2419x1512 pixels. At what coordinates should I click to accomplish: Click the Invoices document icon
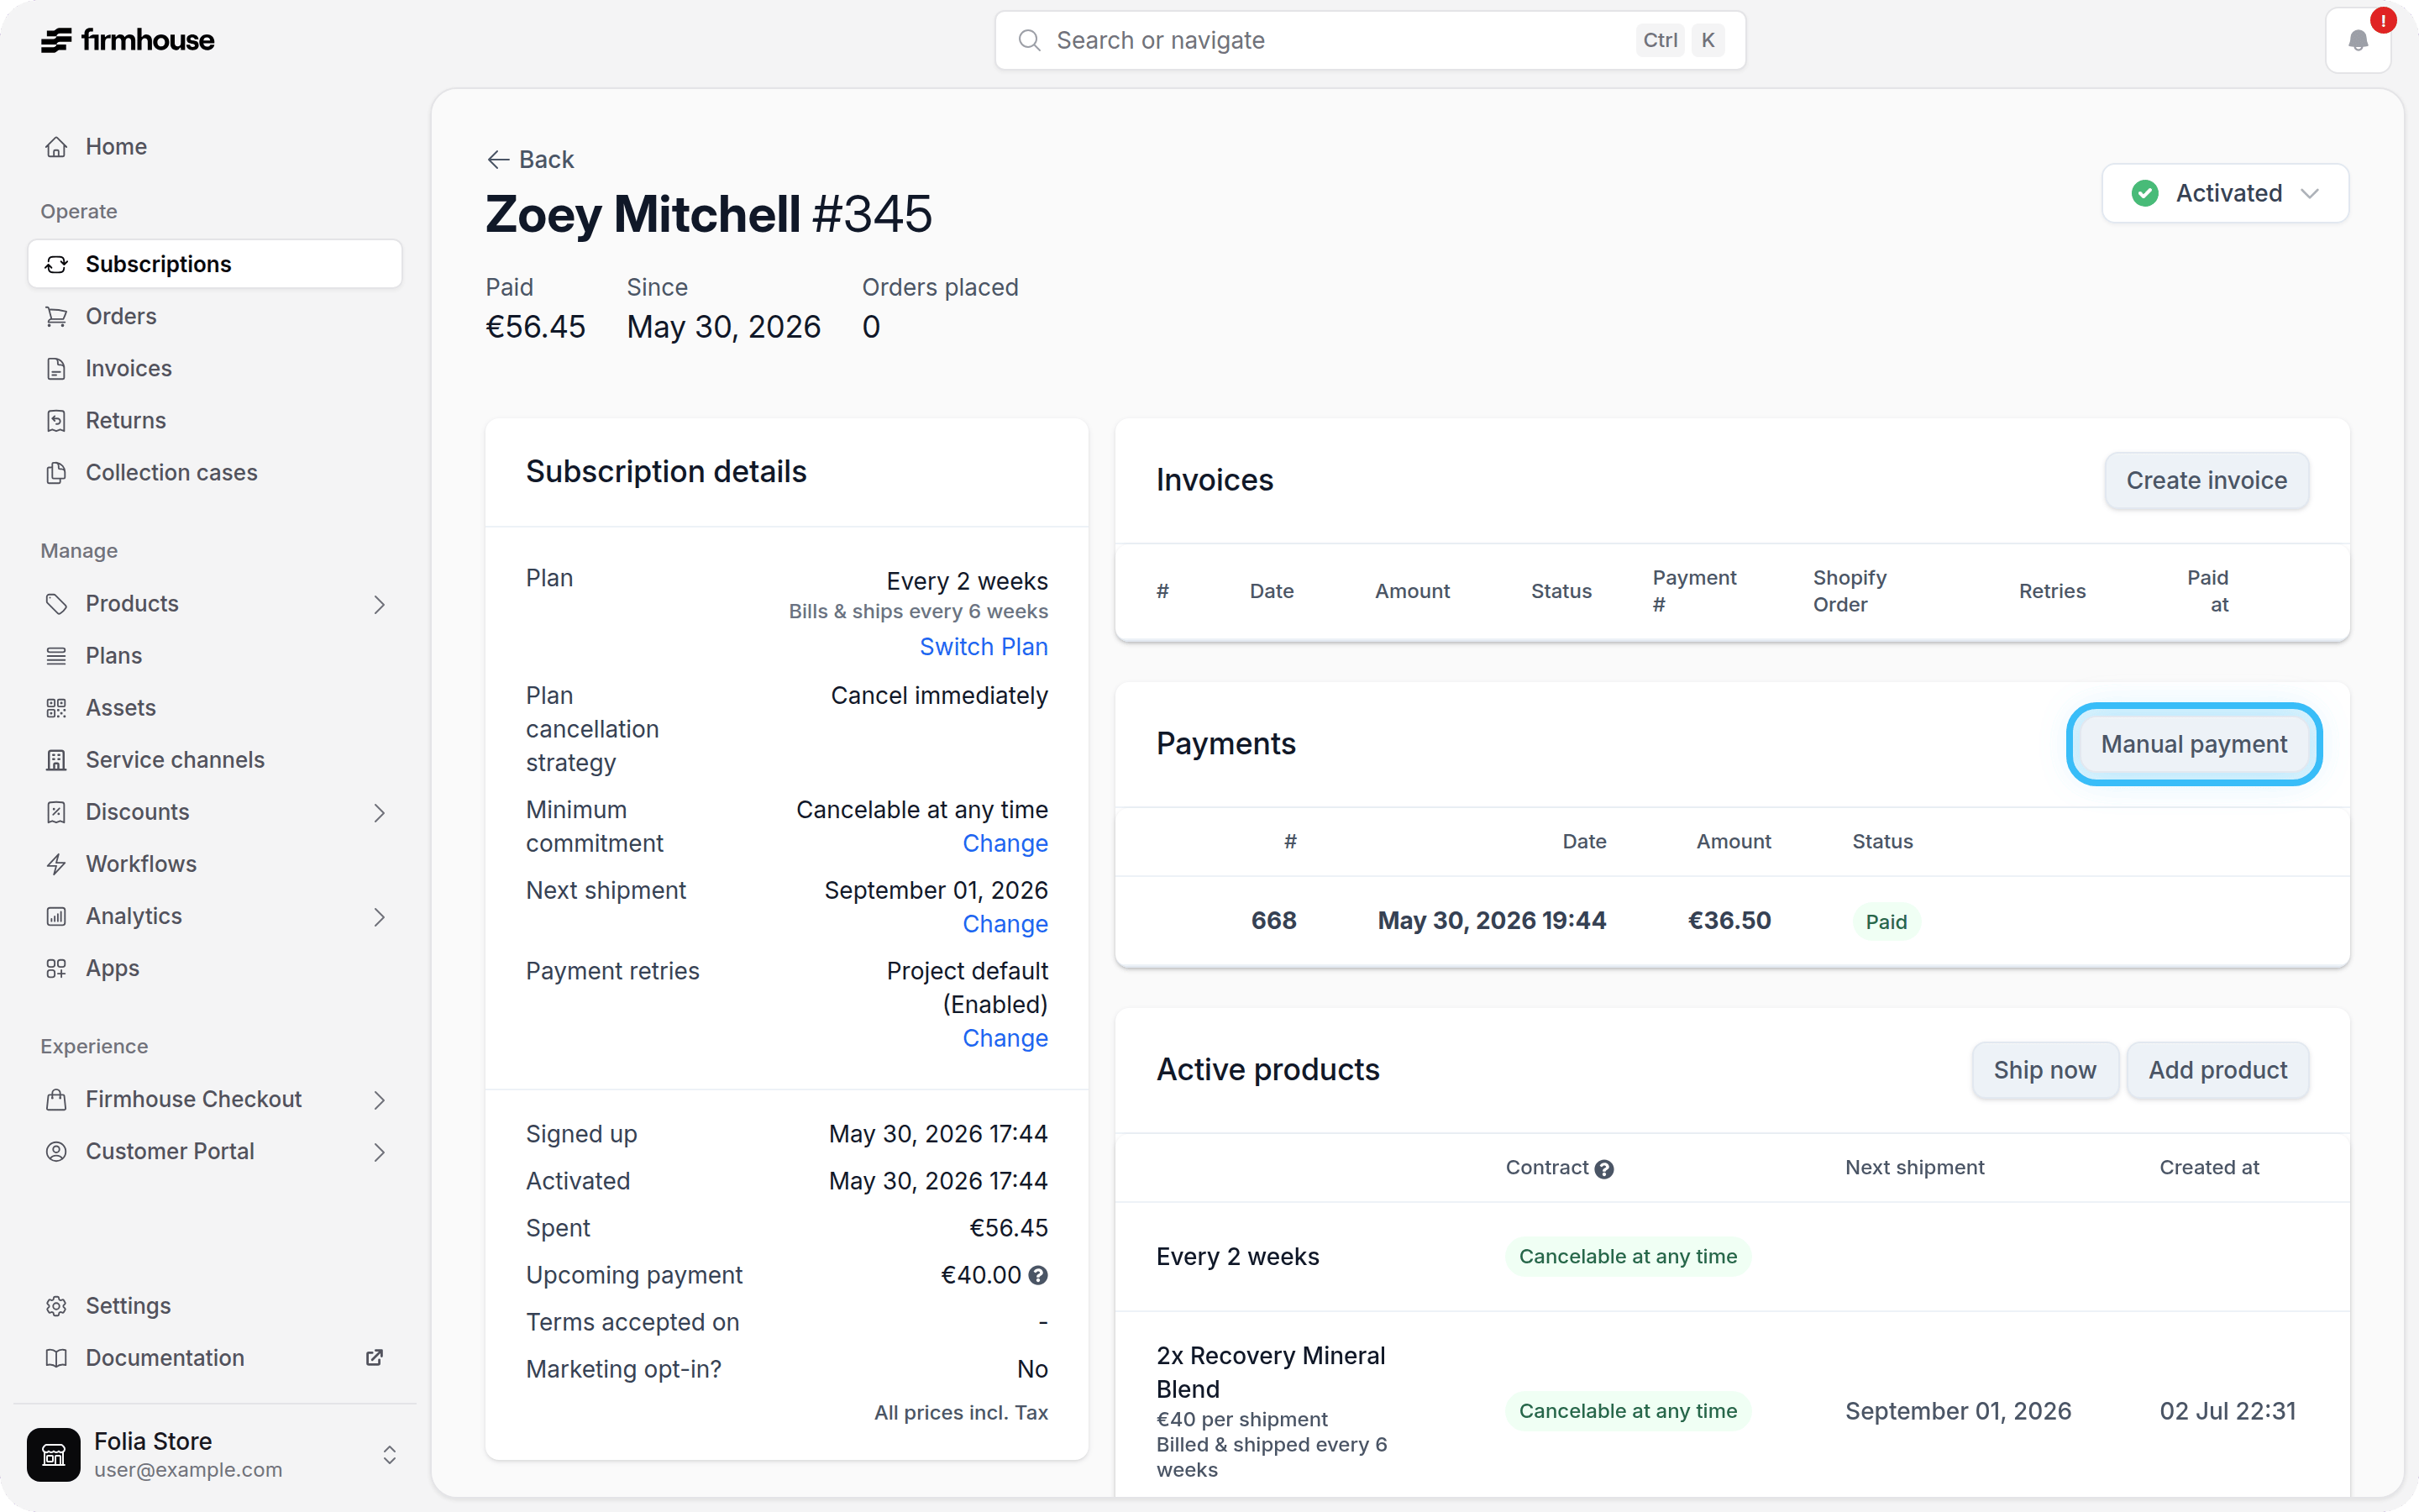pos(56,368)
